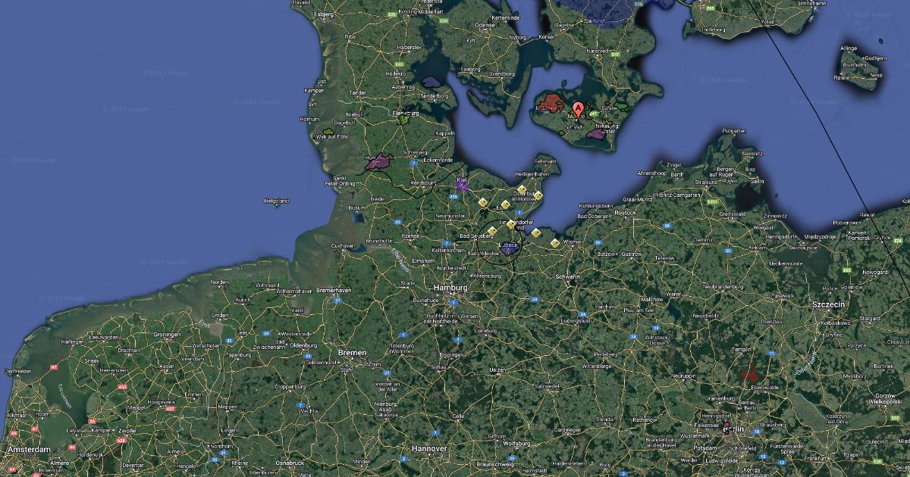The height and width of the screenshot is (477, 910).
Task: Click the red marker labeled A
Action: click(x=579, y=110)
